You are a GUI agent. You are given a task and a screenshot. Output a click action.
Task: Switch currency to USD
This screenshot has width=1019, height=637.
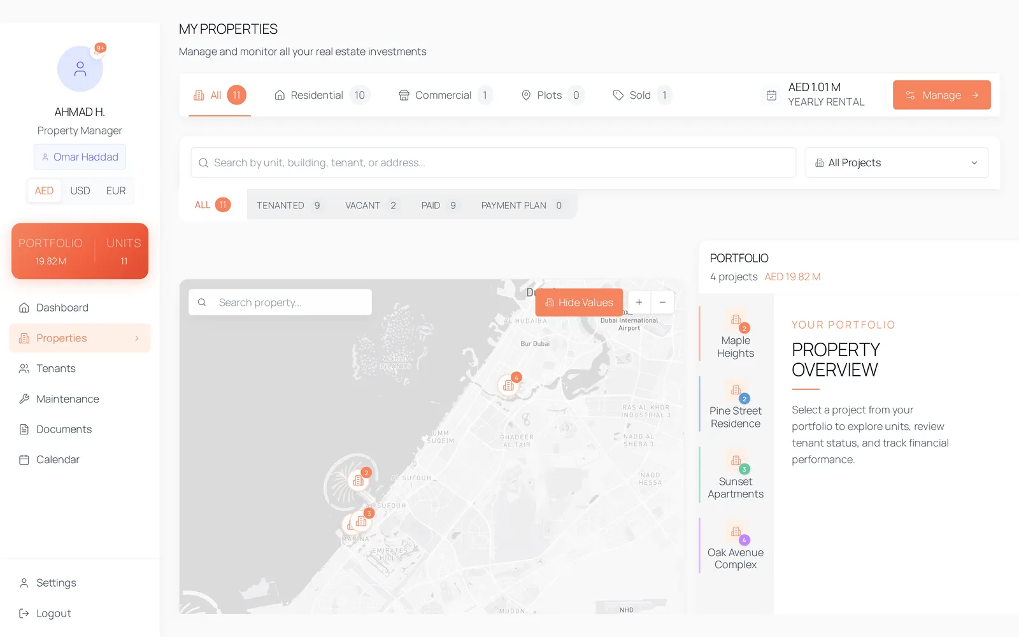pos(80,190)
